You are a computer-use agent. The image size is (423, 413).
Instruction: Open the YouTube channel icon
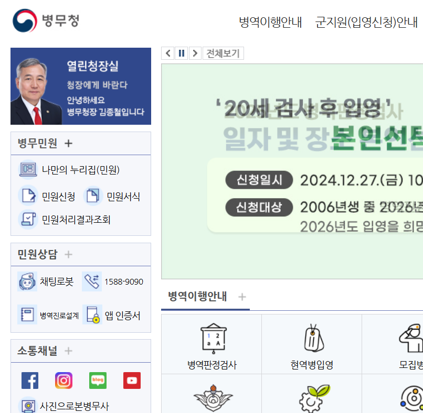(132, 381)
